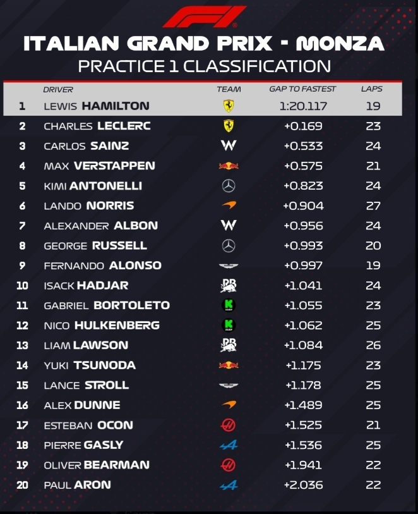
Task: Click the Kick Sauber logo beside Gabriel Bortoleto
Action: coord(229,305)
